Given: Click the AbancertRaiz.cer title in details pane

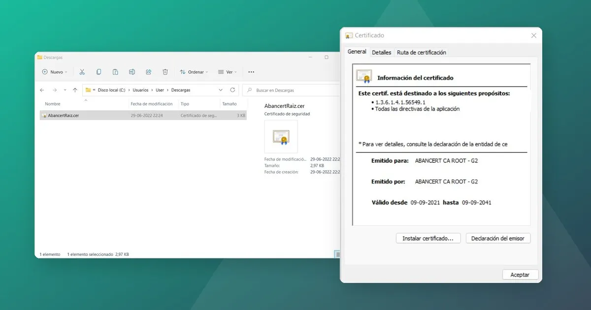Looking at the screenshot, I should pyautogui.click(x=284, y=106).
